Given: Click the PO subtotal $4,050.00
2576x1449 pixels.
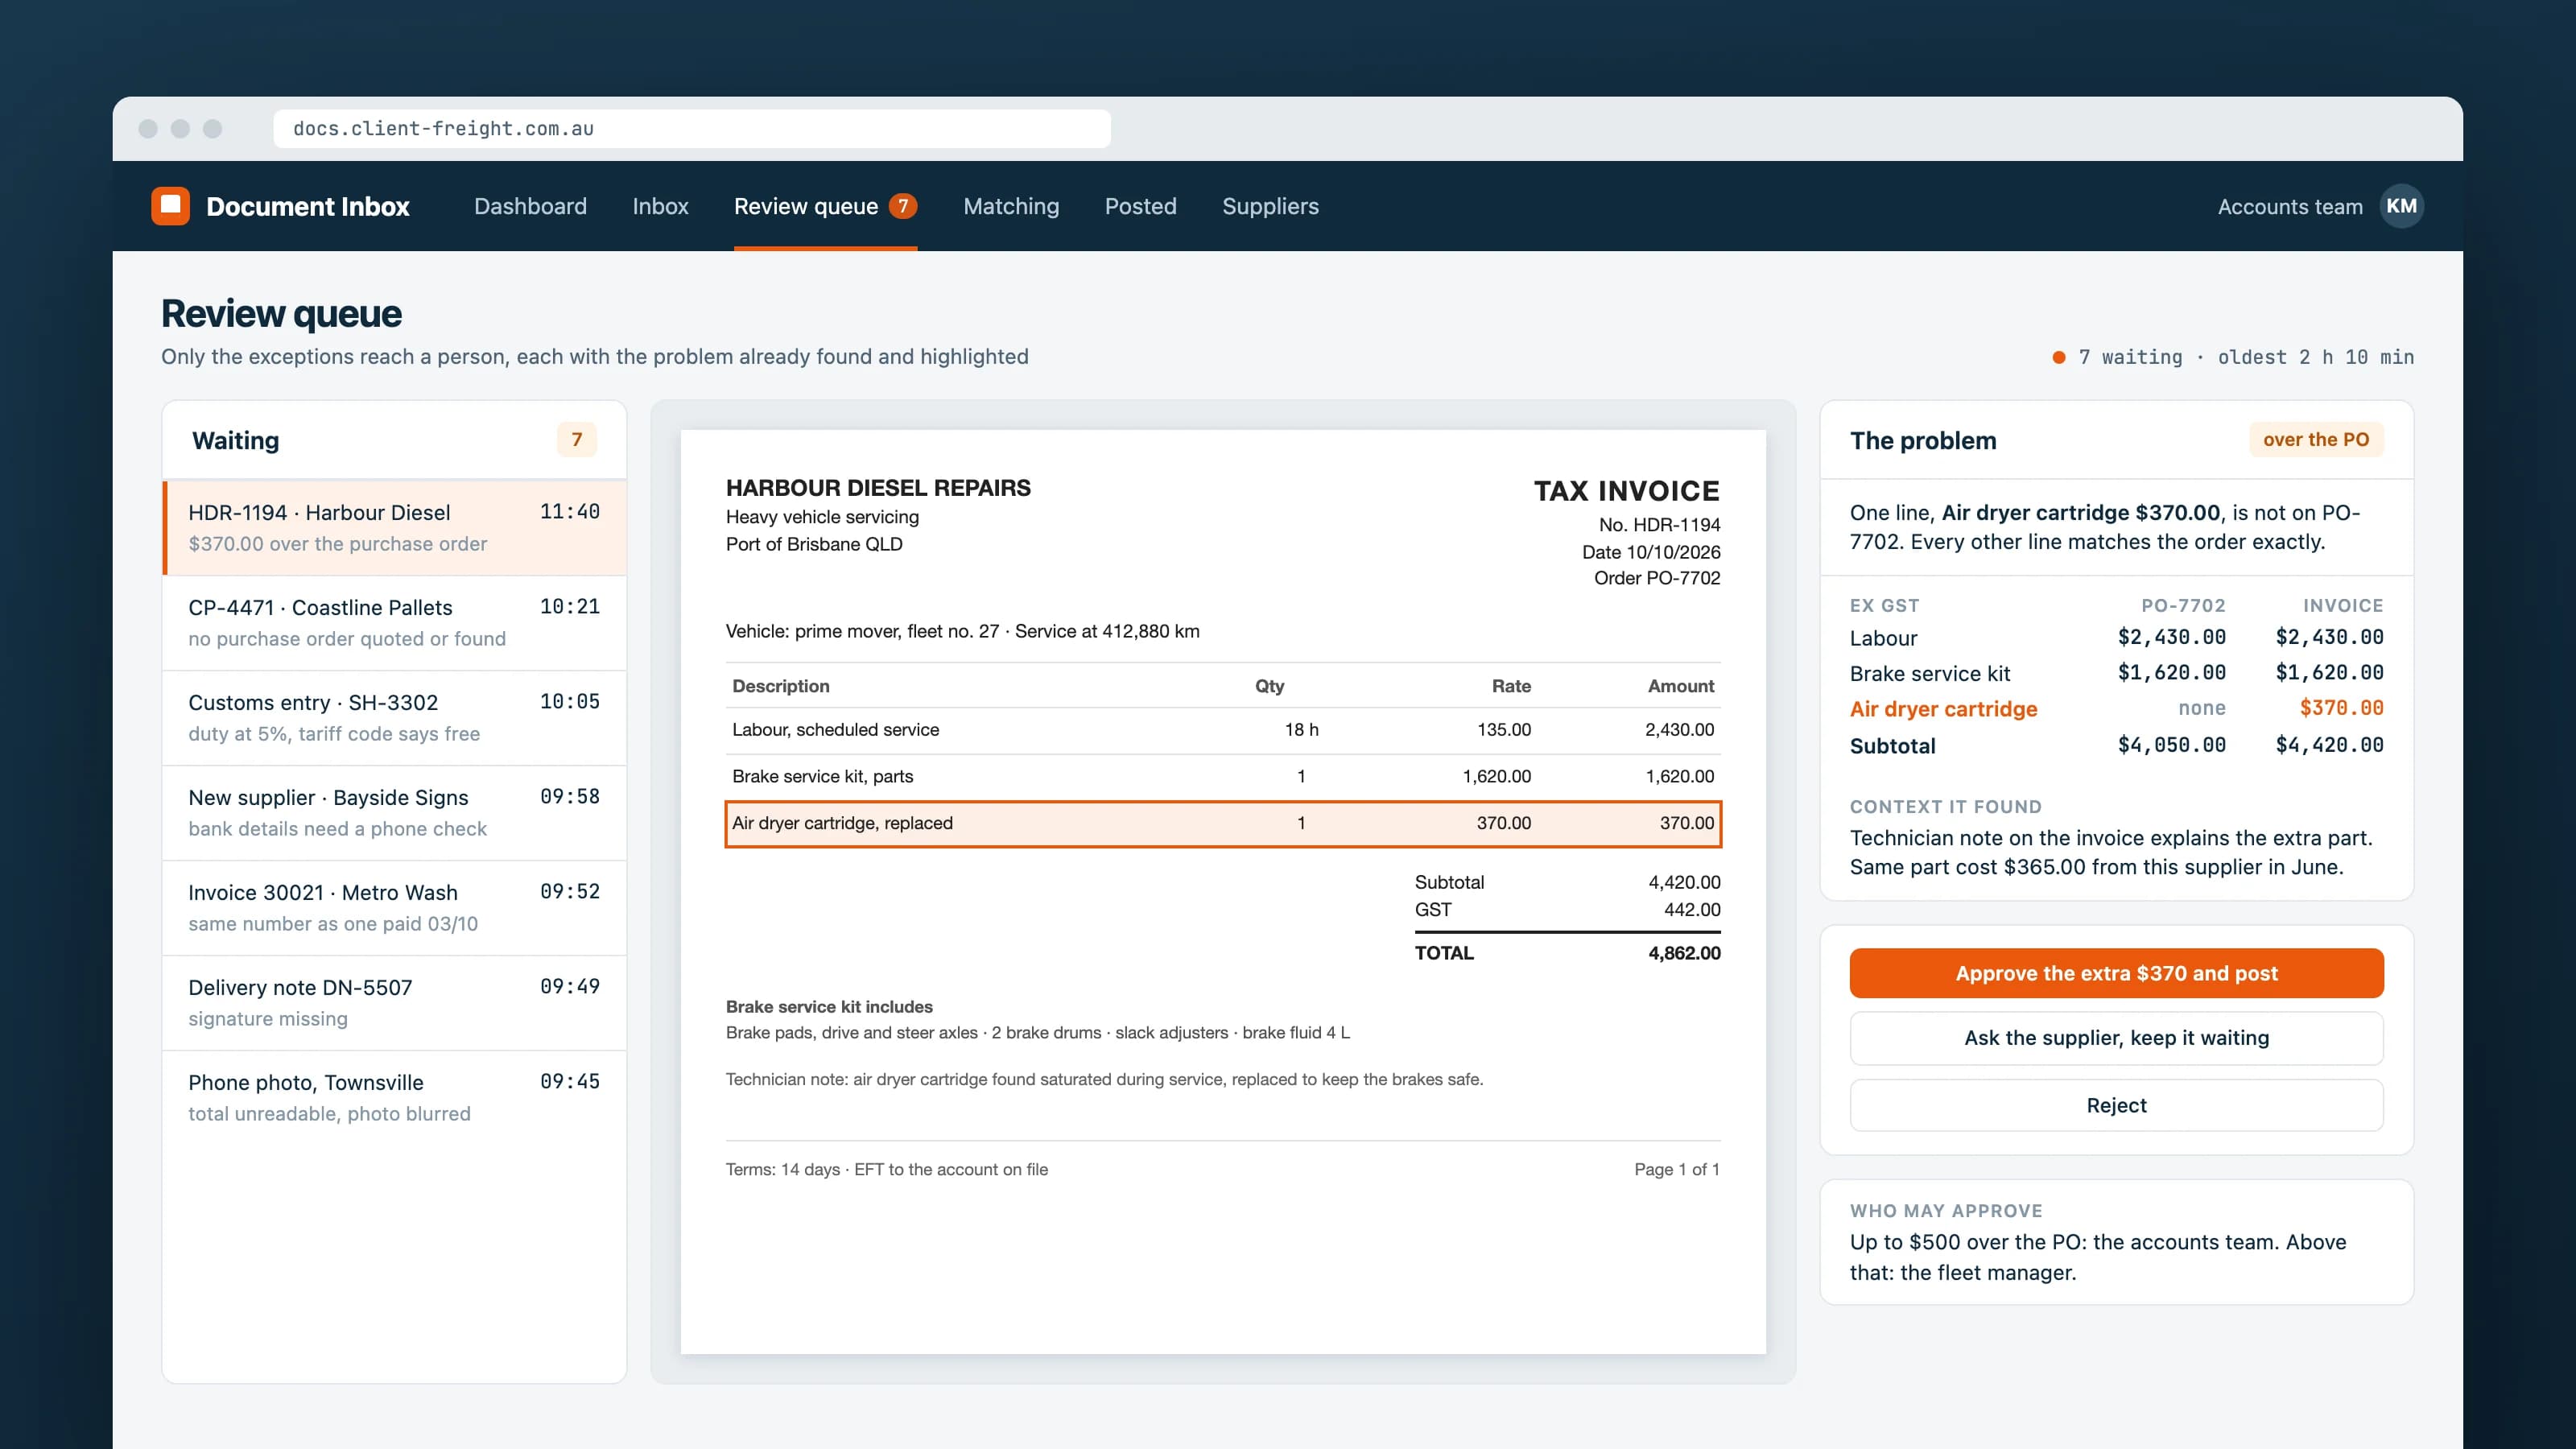Looking at the screenshot, I should coord(2171,745).
